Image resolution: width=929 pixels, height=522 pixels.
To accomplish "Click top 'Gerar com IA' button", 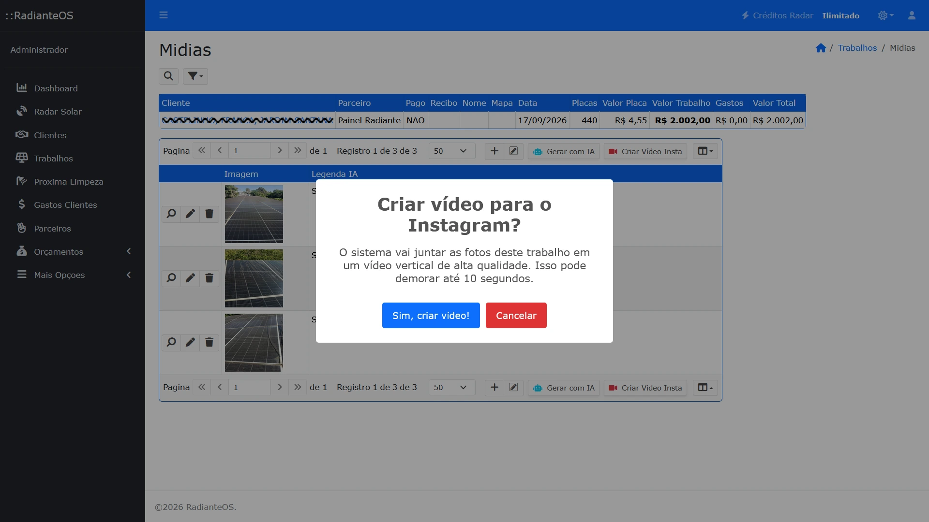I will pos(564,151).
